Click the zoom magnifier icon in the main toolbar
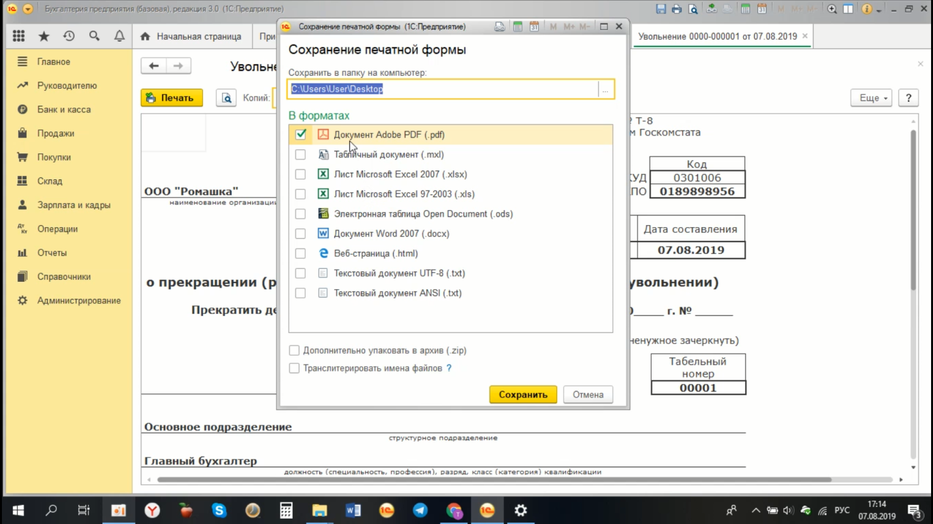The width and height of the screenshot is (933, 524). click(x=832, y=9)
